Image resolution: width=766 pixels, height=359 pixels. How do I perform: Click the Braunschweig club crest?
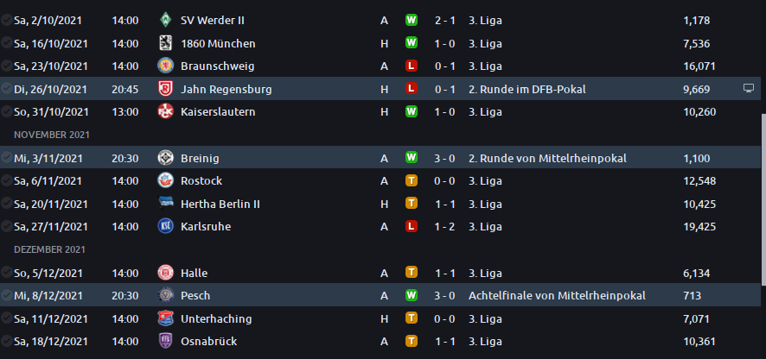[165, 66]
